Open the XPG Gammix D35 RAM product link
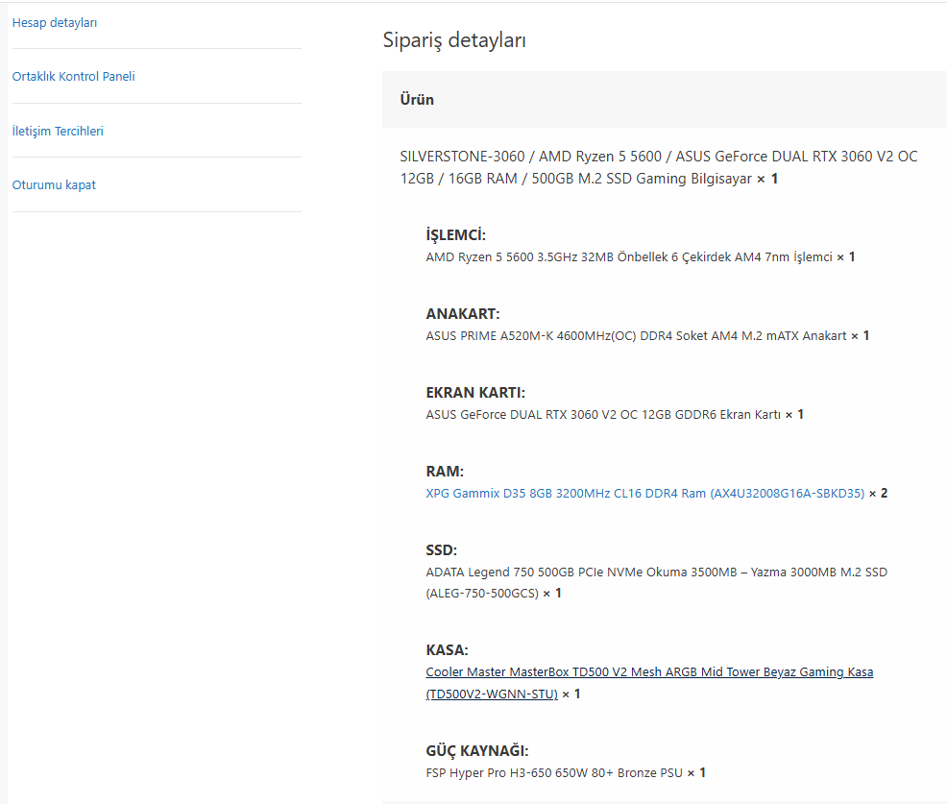This screenshot has width=947, height=804. pos(645,494)
